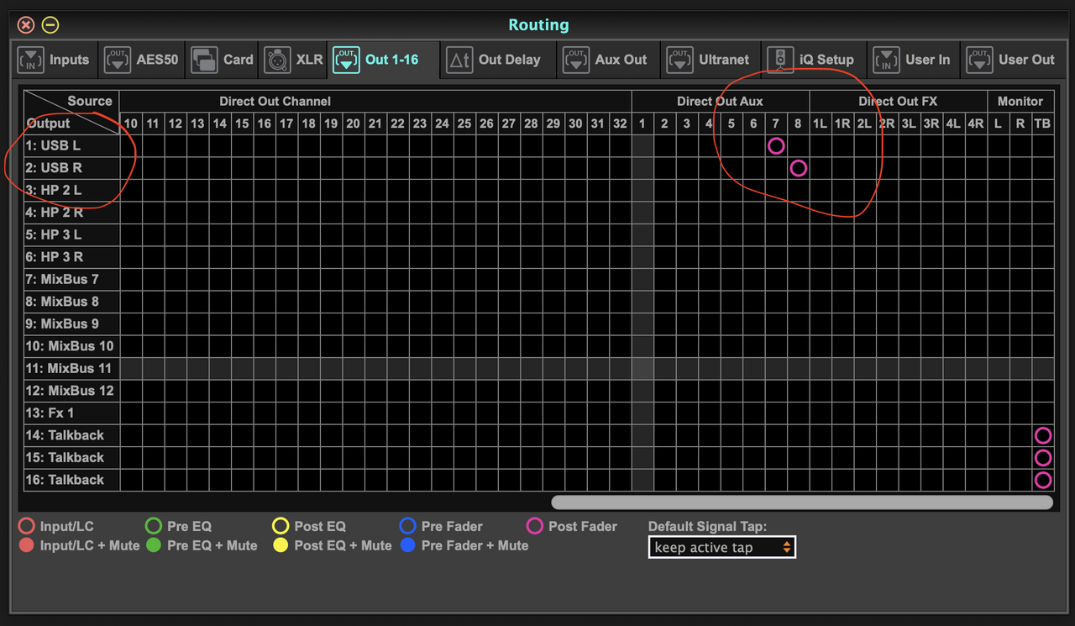Click the 'Monitor' group header
1075x626 pixels.
(1020, 101)
